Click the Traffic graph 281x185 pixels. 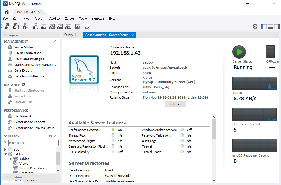pos(255,83)
